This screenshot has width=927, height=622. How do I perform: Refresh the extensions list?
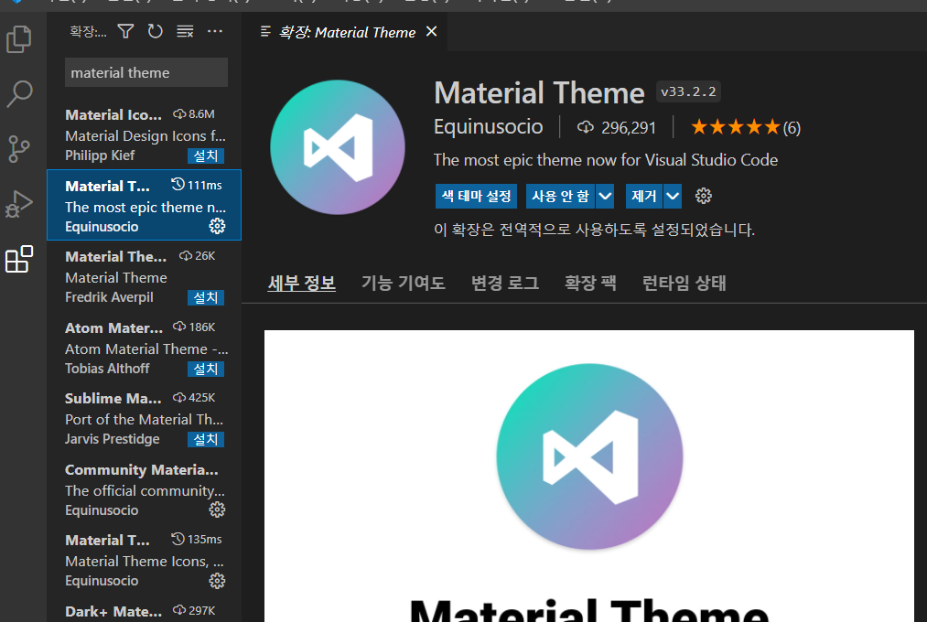pyautogui.click(x=155, y=31)
